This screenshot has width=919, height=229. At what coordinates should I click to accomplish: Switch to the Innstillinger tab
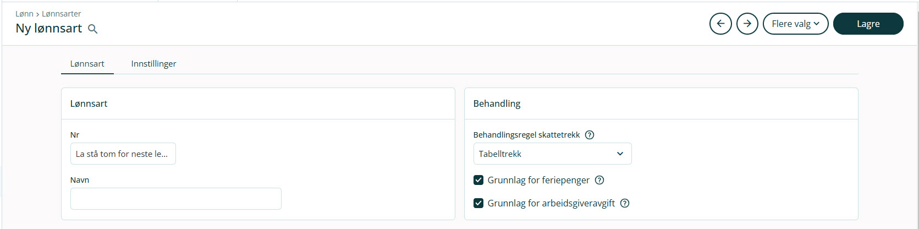153,64
